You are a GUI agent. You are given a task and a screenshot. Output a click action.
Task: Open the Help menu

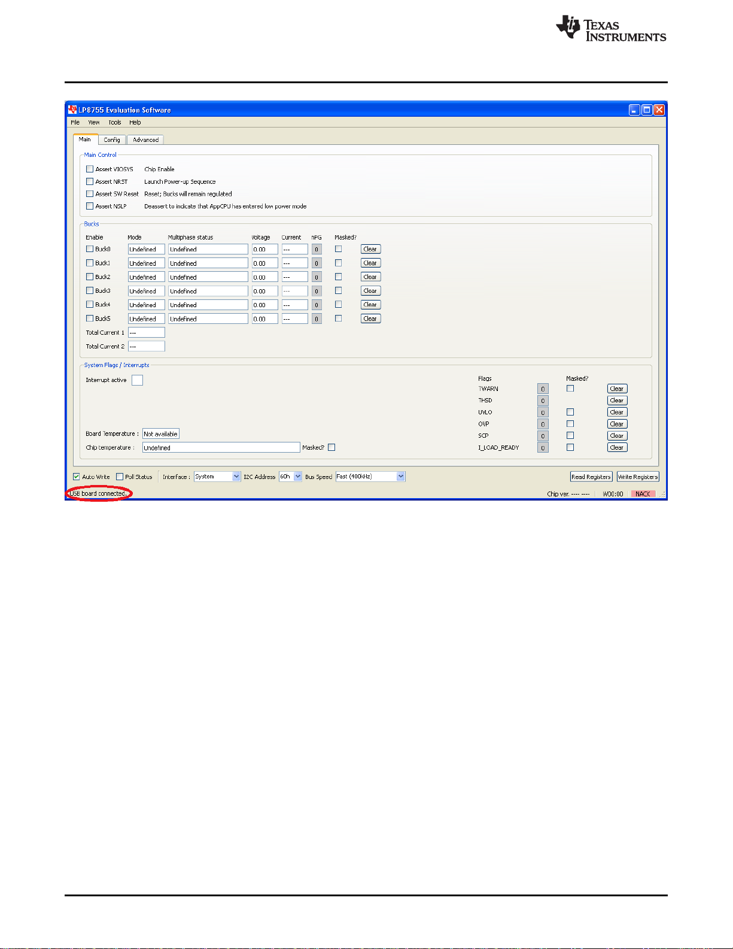[x=135, y=122]
